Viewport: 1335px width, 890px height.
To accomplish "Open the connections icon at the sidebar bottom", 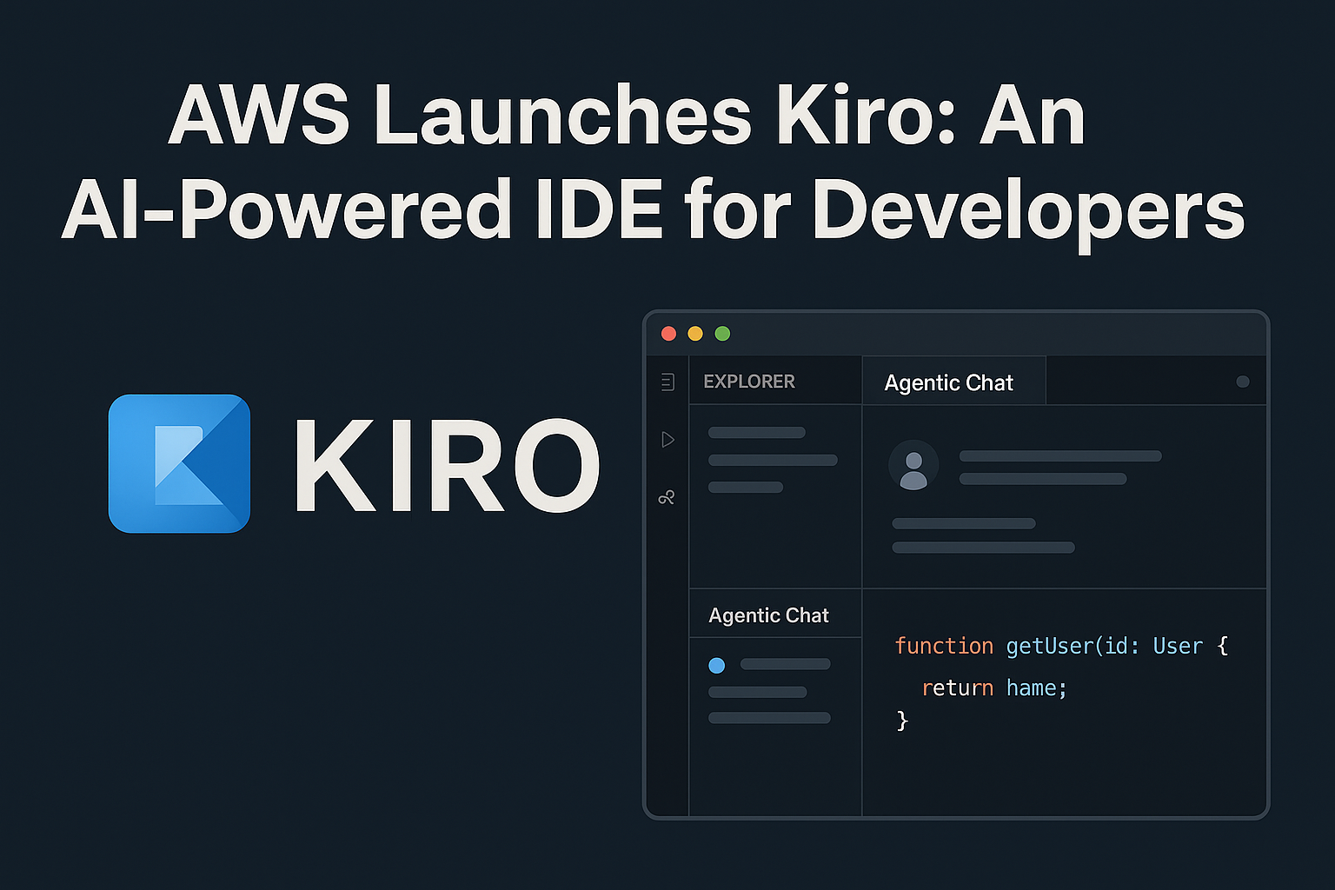I will (x=667, y=496).
